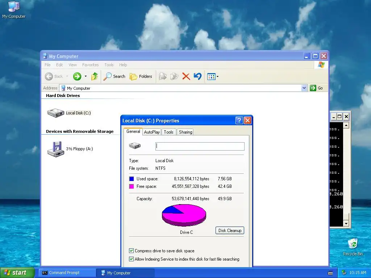Click the blue Used space color swatch

[132, 179]
